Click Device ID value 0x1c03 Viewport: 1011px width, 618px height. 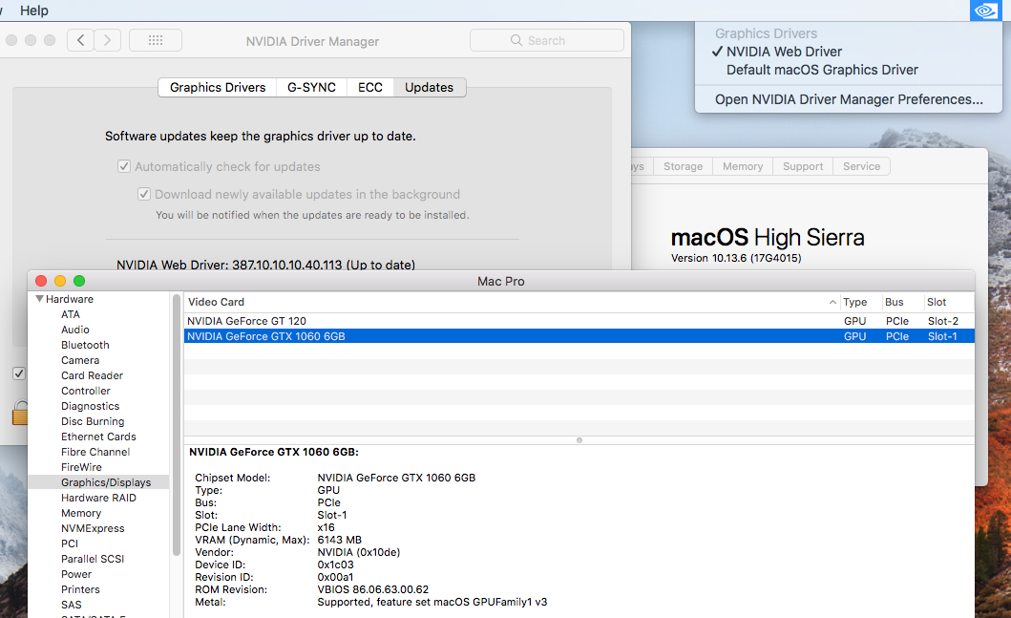coord(335,565)
